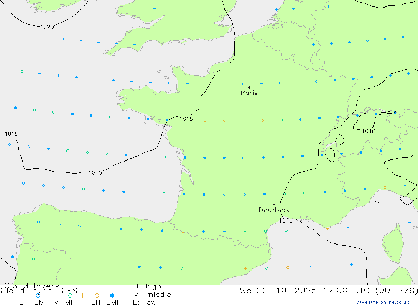The image size is (418, 306).
Task: Select the Dourbles city label
Action: point(274,210)
